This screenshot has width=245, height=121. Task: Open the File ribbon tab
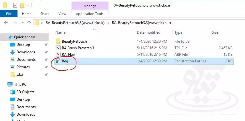coord(9,14)
